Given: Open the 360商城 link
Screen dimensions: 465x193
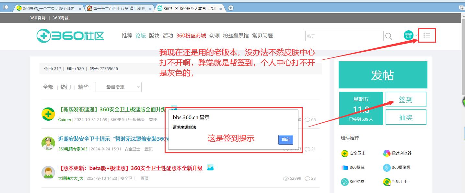Looking at the screenshot, I should (61, 18).
